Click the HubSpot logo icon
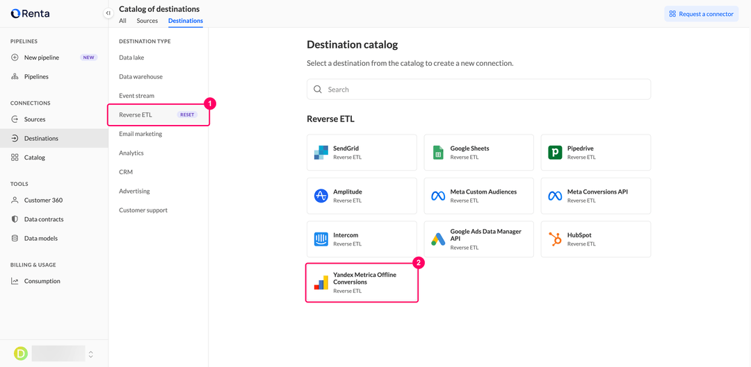Image resolution: width=751 pixels, height=367 pixels. (555, 239)
